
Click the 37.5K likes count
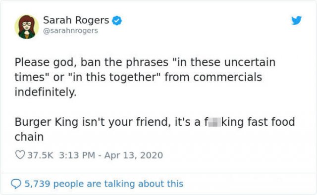point(41,155)
